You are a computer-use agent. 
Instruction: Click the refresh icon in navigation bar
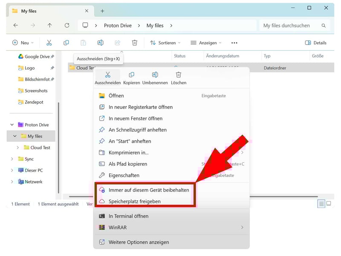pyautogui.click(x=67, y=26)
